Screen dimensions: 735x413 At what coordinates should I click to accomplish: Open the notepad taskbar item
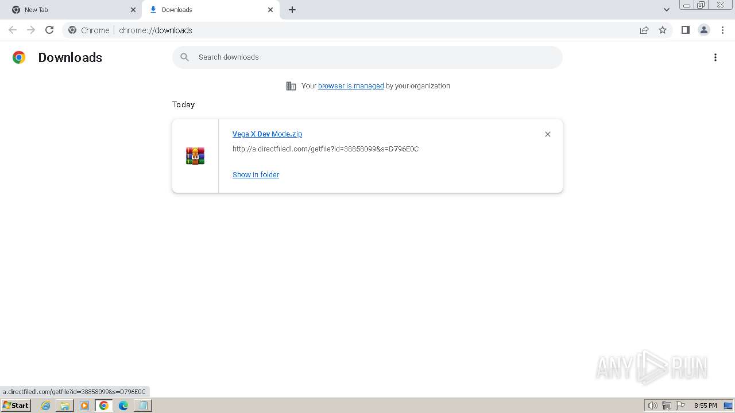142,406
